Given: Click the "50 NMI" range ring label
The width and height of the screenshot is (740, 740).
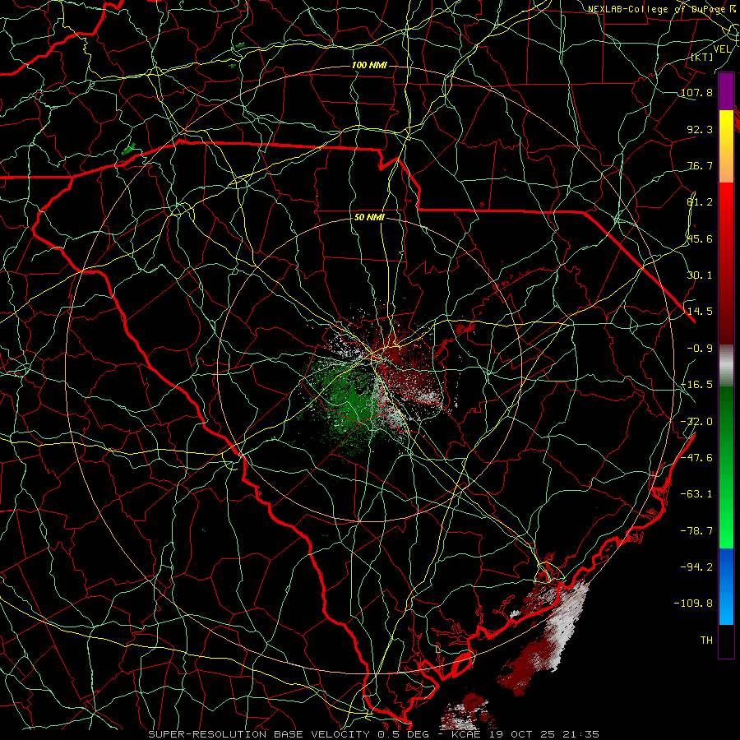Looking at the screenshot, I should pos(369,218).
